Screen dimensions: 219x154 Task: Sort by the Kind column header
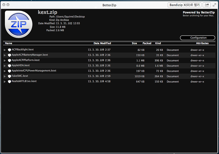pos(158,43)
